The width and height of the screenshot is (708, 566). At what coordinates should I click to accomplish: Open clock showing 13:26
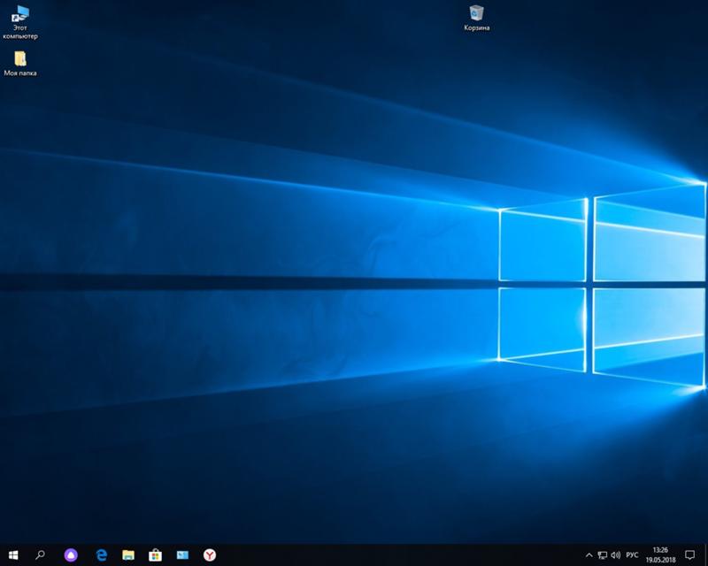pos(660,555)
